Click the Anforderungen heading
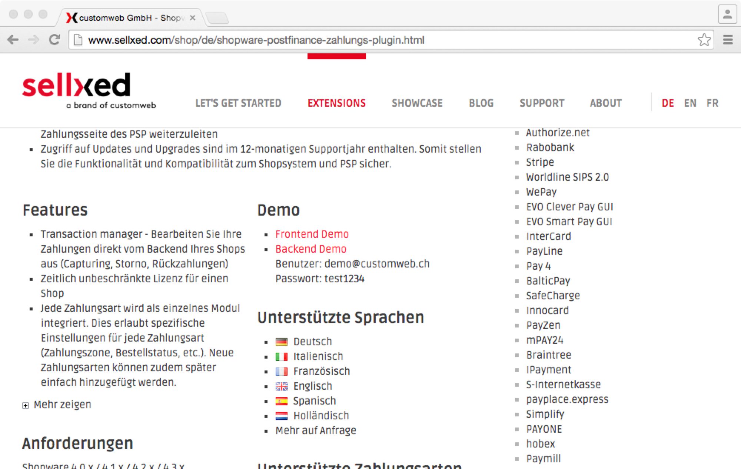This screenshot has width=741, height=469. point(77,443)
